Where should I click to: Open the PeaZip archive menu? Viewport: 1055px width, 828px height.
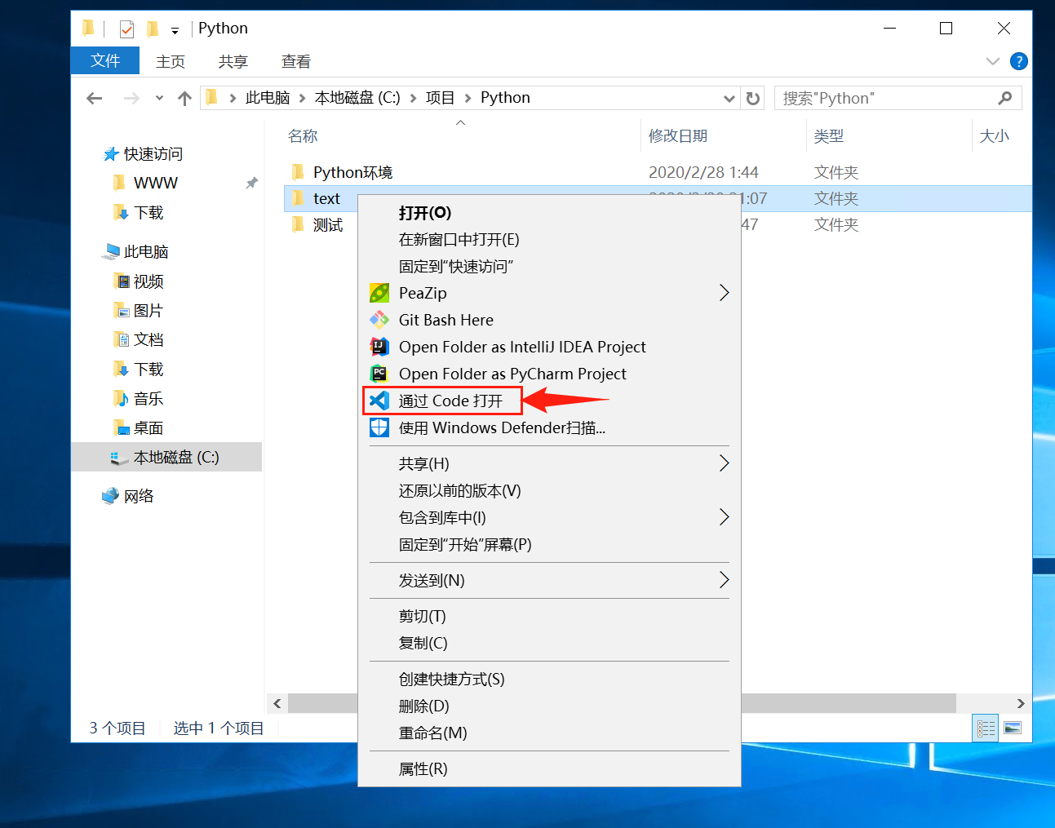coord(423,293)
